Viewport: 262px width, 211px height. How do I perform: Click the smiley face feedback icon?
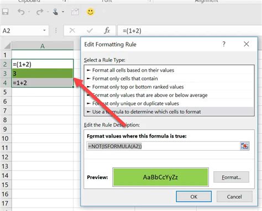(x=91, y=12)
